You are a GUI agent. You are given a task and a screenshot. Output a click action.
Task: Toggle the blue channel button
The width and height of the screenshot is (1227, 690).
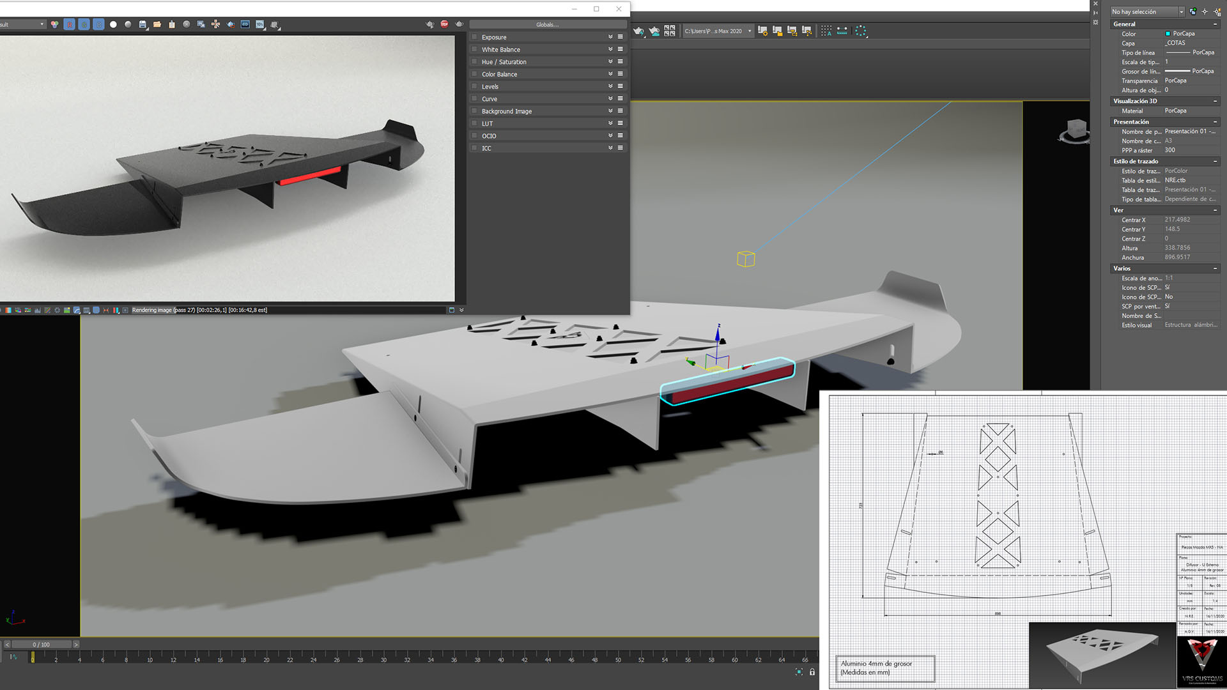(98, 24)
